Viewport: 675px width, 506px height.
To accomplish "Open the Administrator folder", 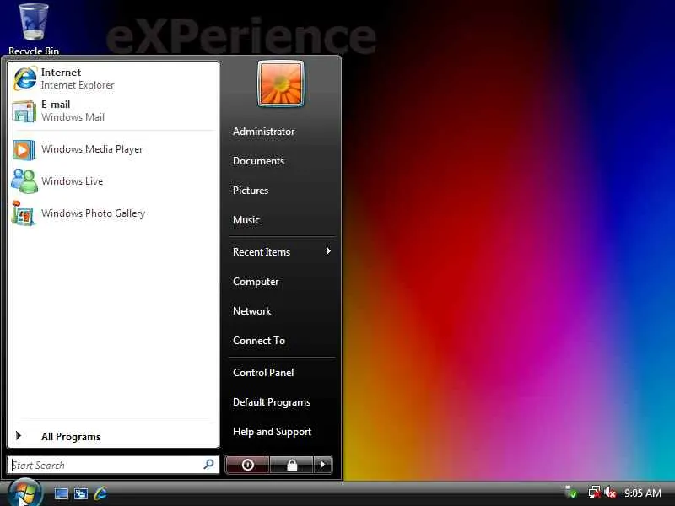I will click(x=263, y=132).
